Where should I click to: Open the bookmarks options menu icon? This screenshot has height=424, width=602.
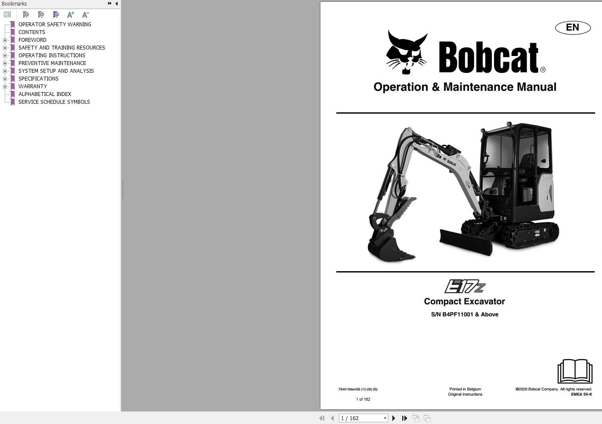pos(7,15)
